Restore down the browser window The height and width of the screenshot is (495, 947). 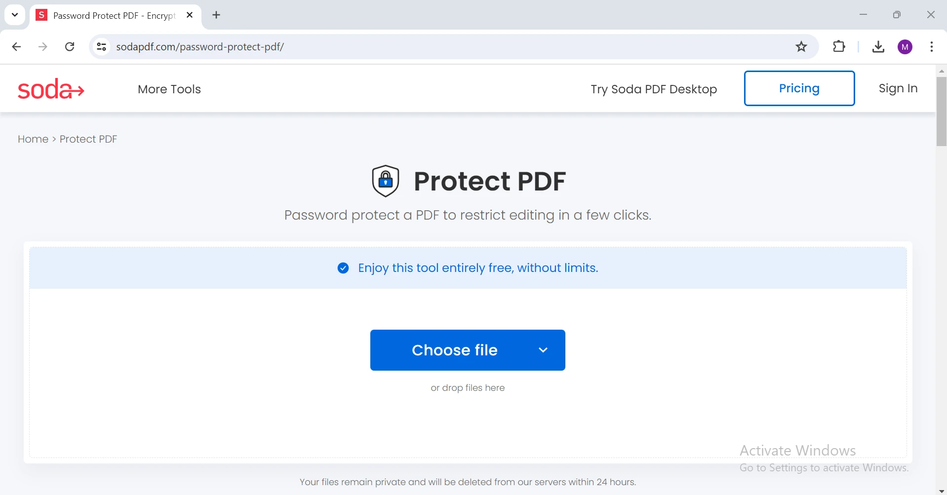pos(897,15)
